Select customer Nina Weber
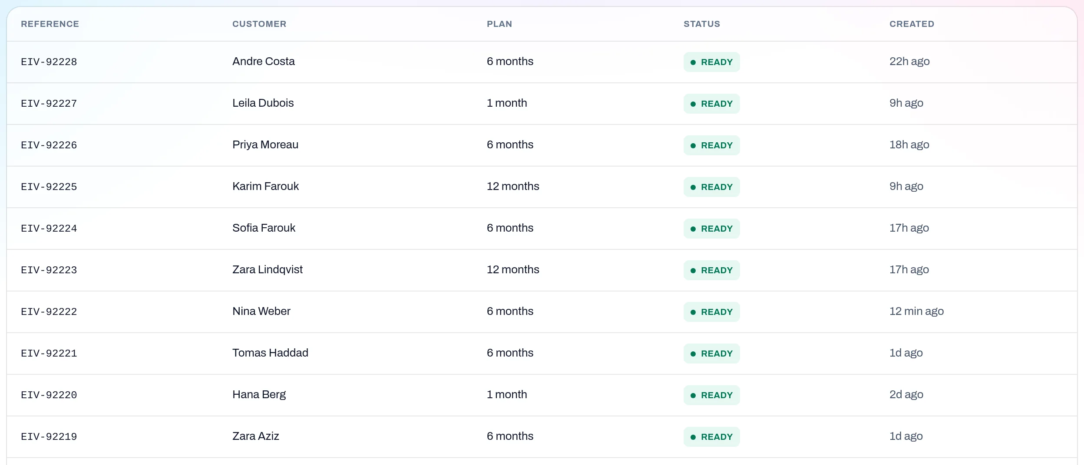Image resolution: width=1084 pixels, height=465 pixels. pyautogui.click(x=261, y=311)
